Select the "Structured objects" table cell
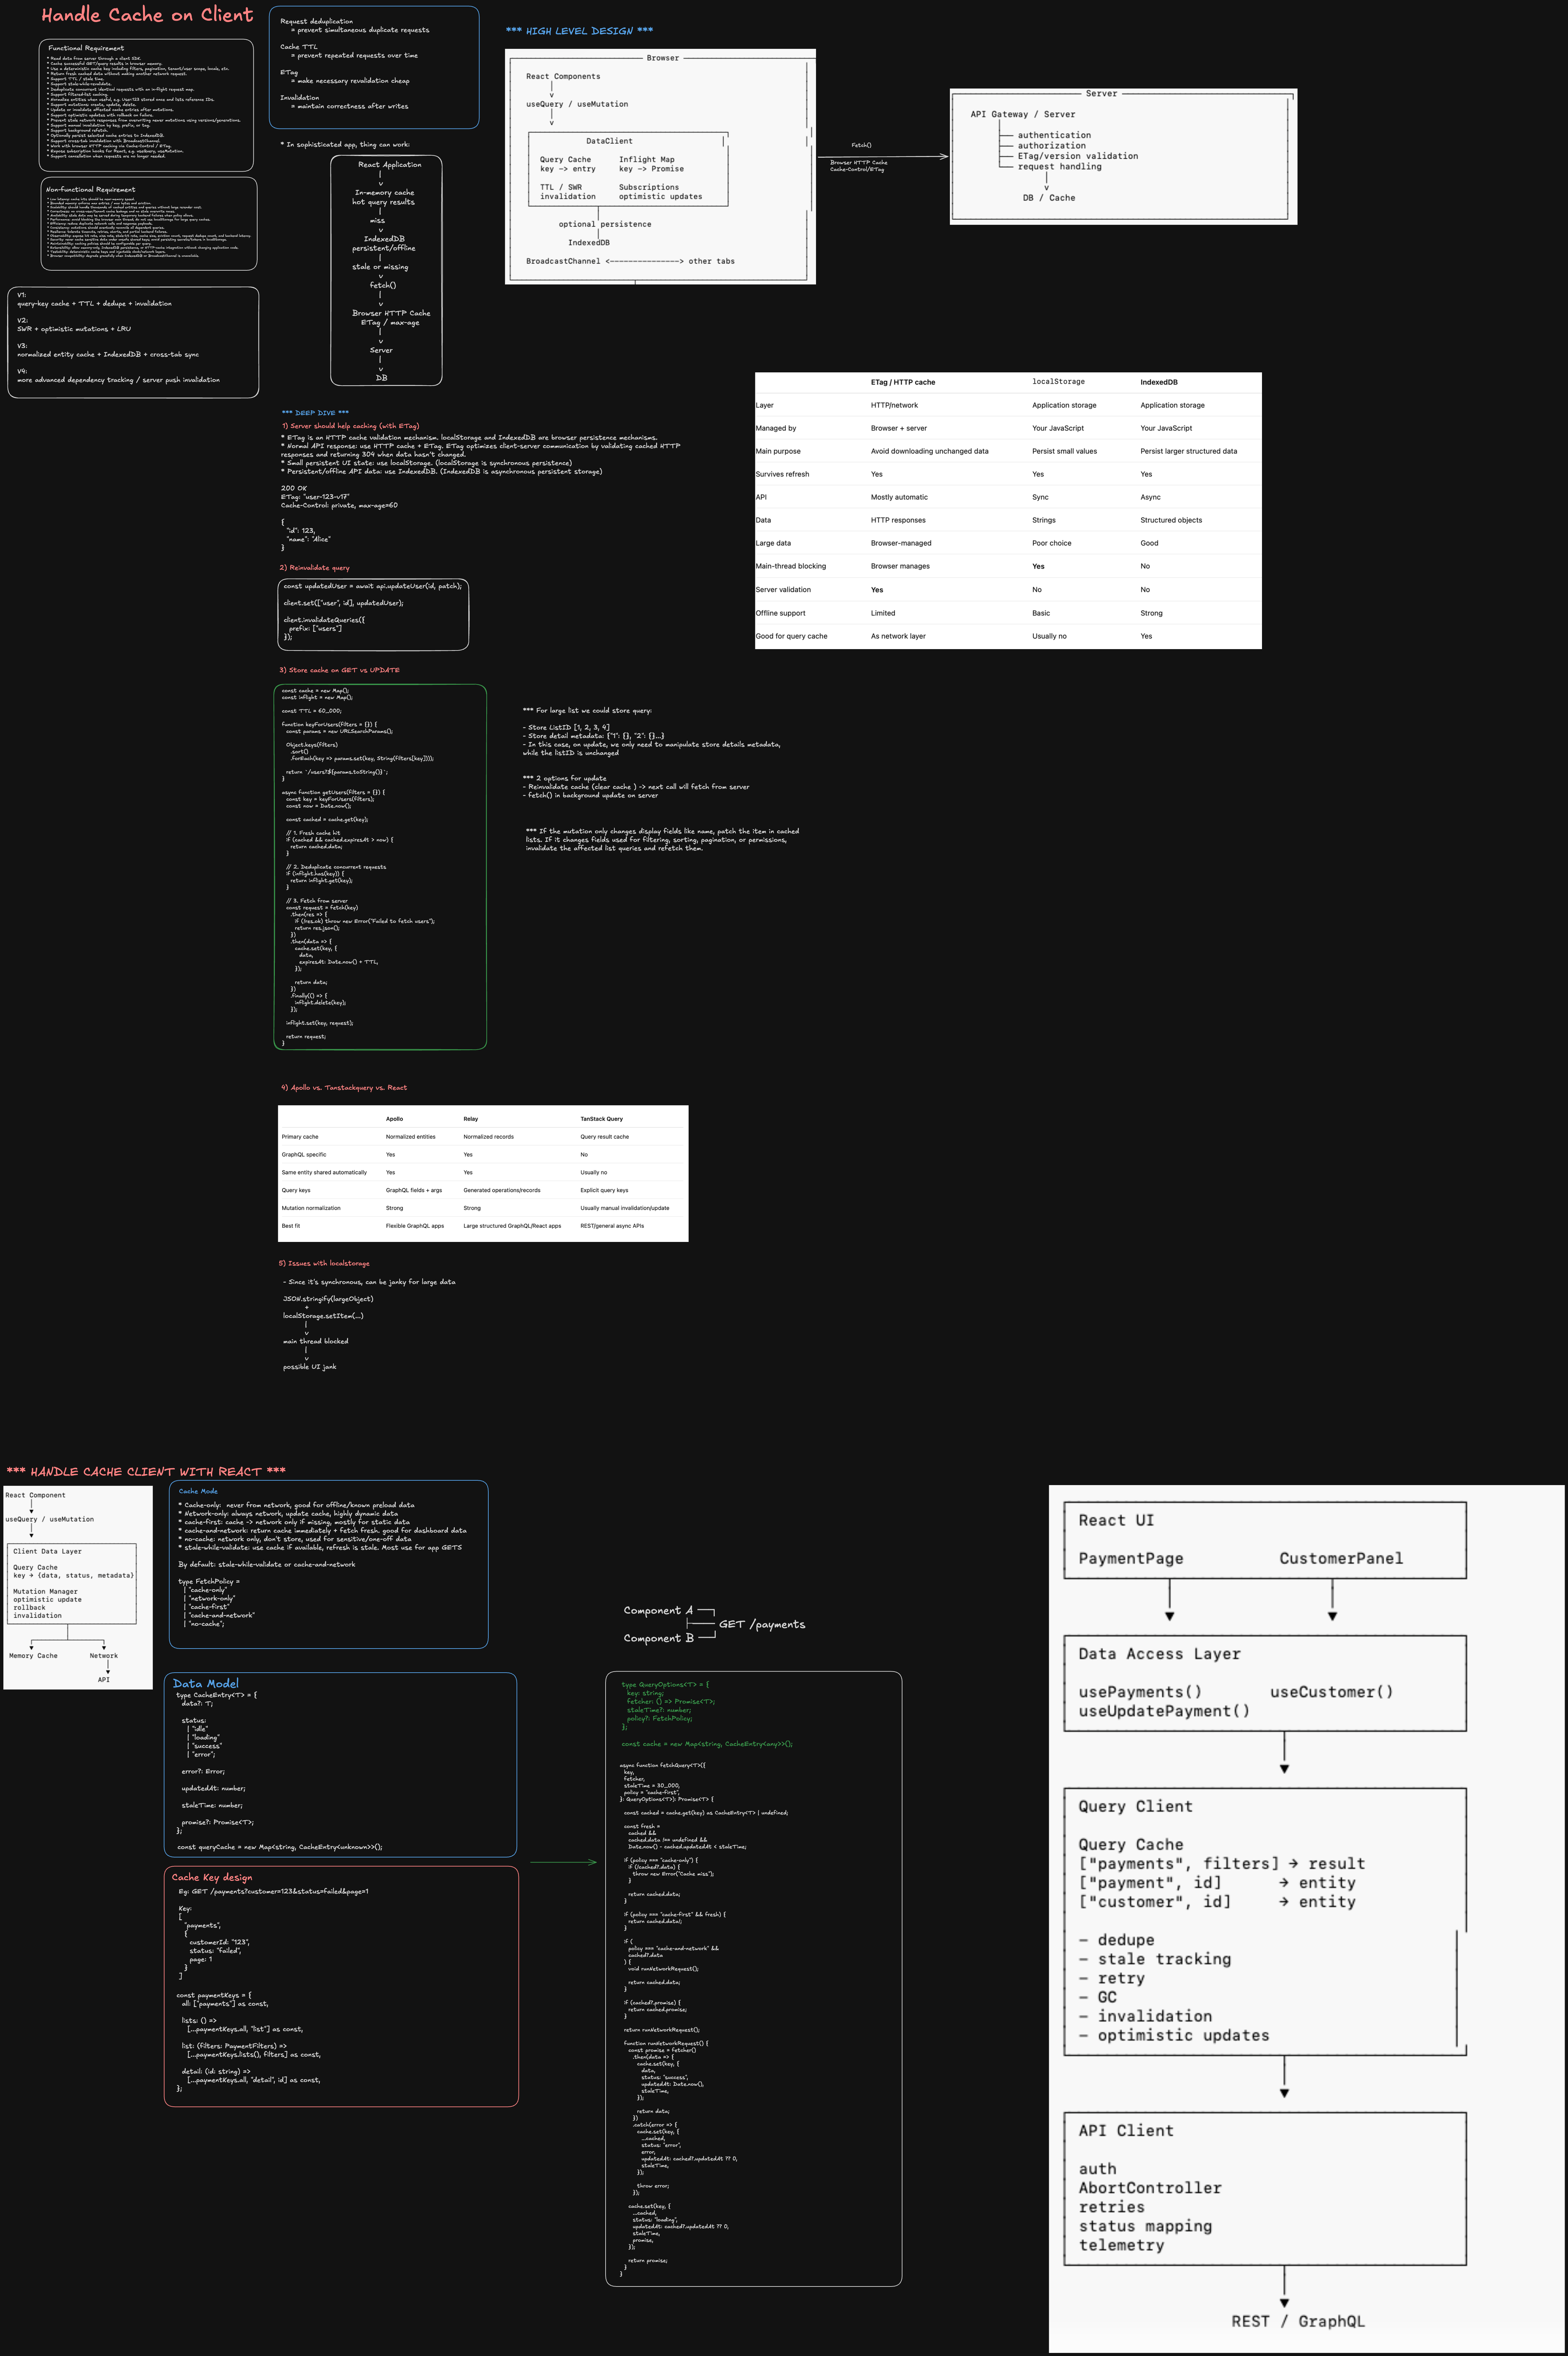Image resolution: width=1568 pixels, height=2356 pixels. (x=1171, y=521)
